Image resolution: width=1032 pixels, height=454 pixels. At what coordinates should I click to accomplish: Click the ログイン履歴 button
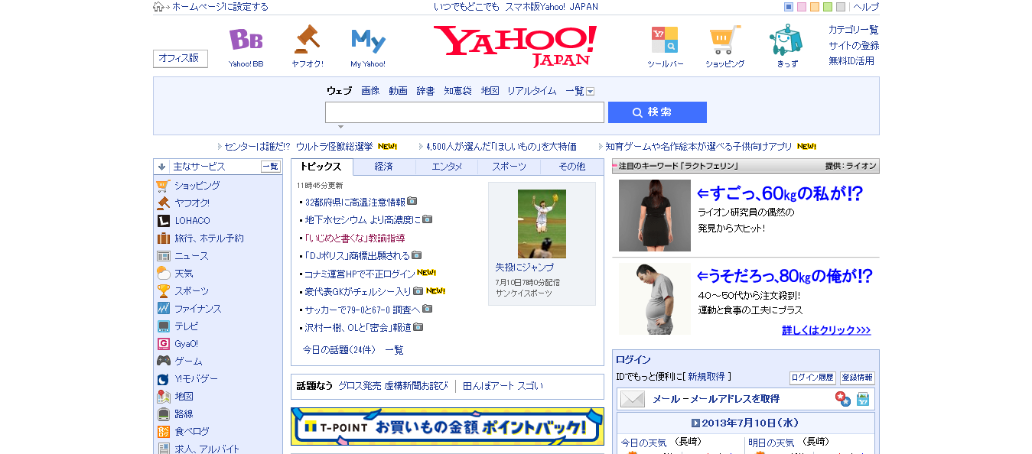[812, 378]
